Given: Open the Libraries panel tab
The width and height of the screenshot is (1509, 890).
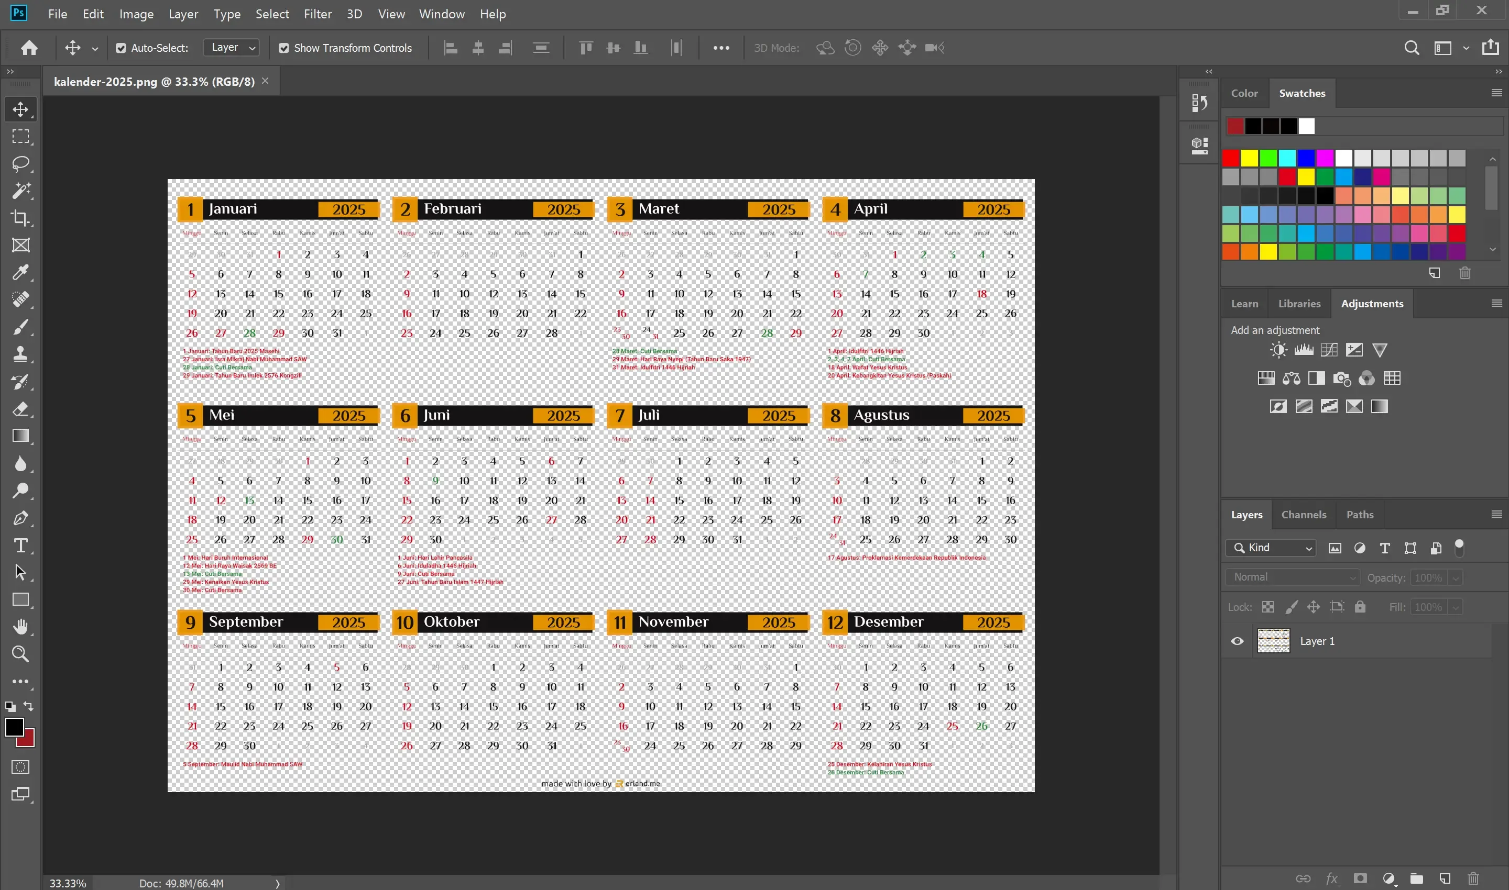Looking at the screenshot, I should [x=1299, y=304].
